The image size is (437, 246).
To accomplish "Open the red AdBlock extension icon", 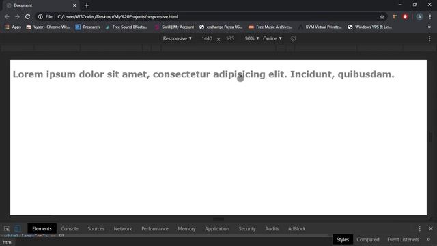I will (x=405, y=16).
